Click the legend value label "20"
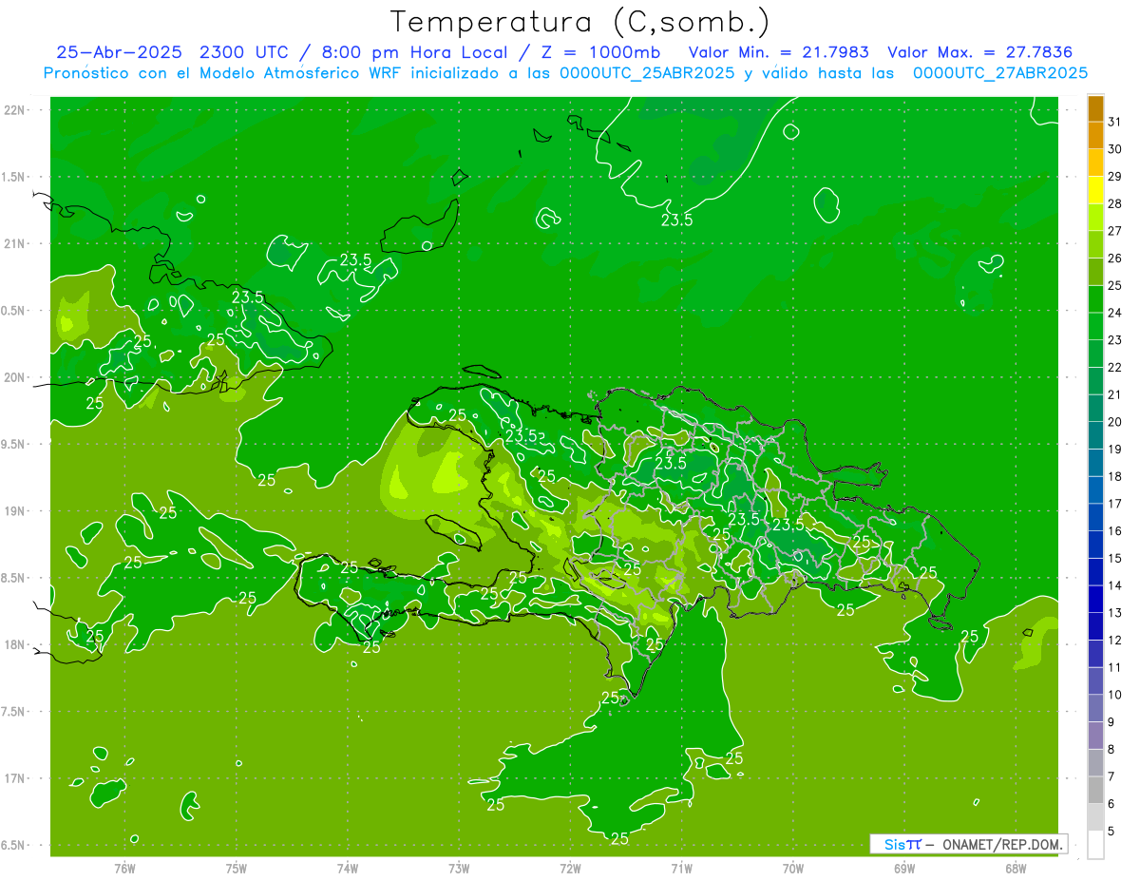This screenshot has height=881, width=1140. pos(1115,422)
